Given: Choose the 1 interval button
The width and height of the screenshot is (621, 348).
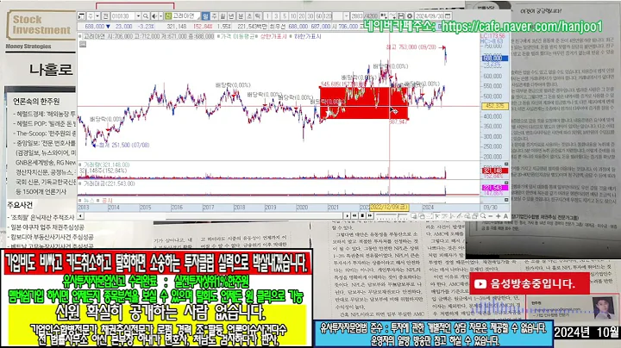Looking at the screenshot, I should point(267,16).
